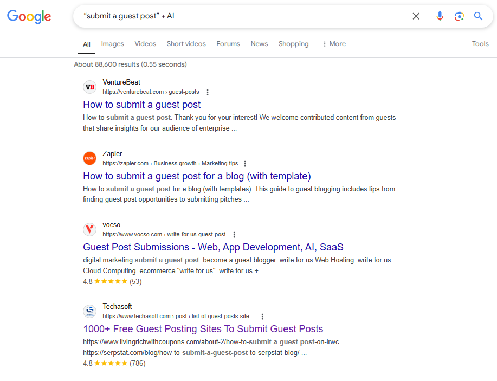The width and height of the screenshot is (497, 381).
Task: Select the All results tab
Action: click(87, 44)
